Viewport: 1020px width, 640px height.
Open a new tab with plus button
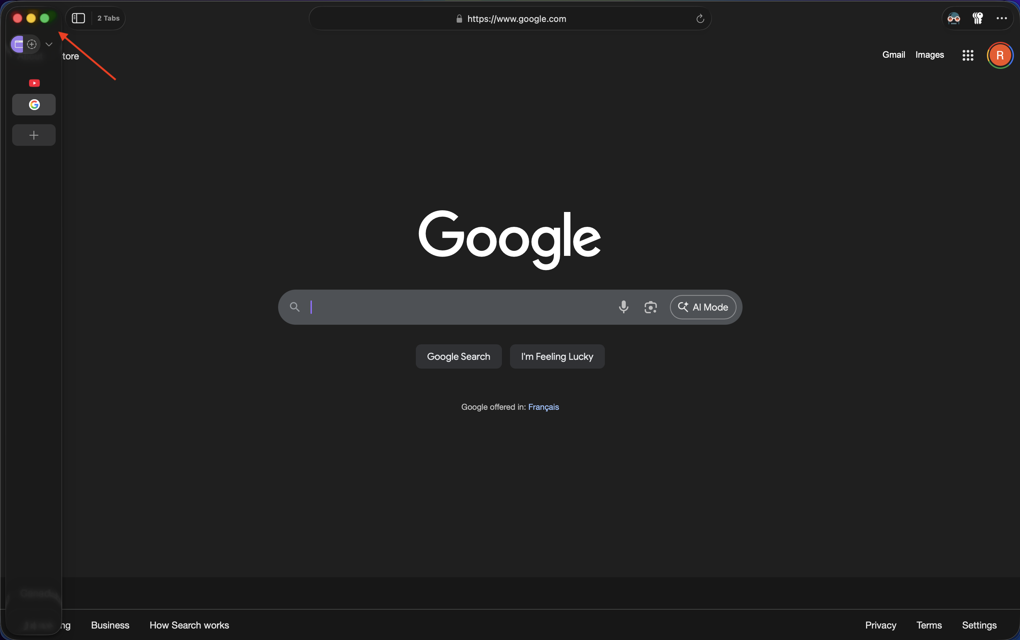(x=34, y=135)
